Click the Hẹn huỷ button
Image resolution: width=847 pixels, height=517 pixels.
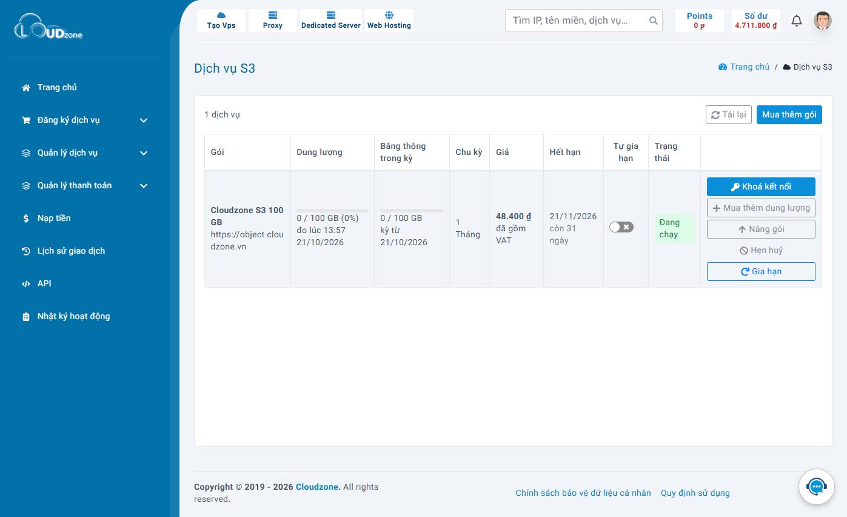tap(761, 250)
